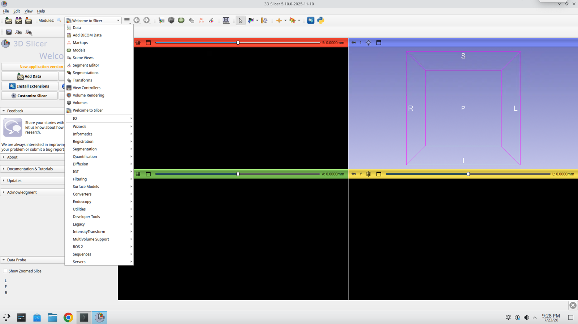Image resolution: width=578 pixels, height=324 pixels.
Task: Open the Developer Tools submenu
Action: [99, 217]
